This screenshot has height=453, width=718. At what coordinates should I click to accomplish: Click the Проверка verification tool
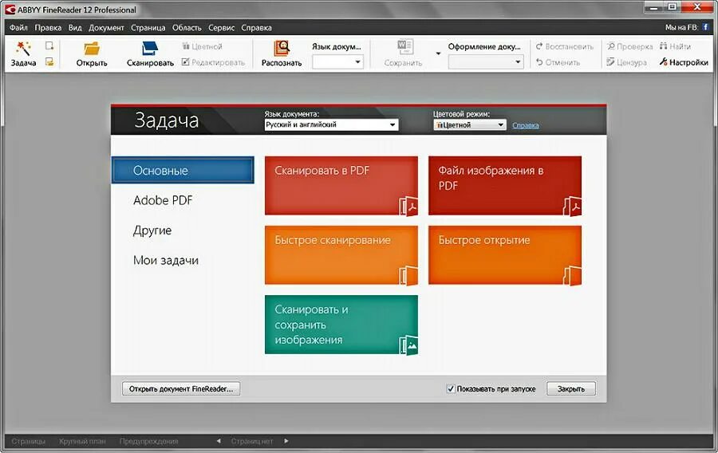(x=629, y=46)
